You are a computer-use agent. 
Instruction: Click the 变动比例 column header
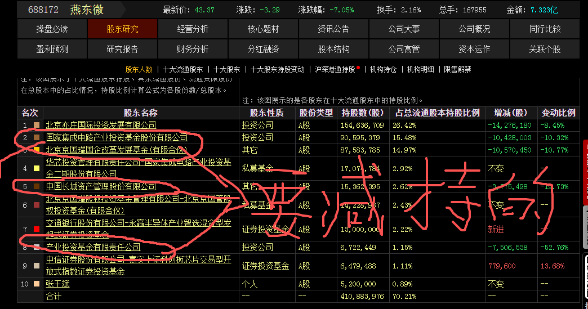click(x=558, y=113)
